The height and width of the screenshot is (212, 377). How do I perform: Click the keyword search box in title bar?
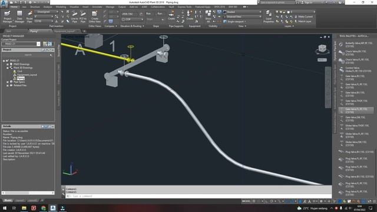point(277,2)
